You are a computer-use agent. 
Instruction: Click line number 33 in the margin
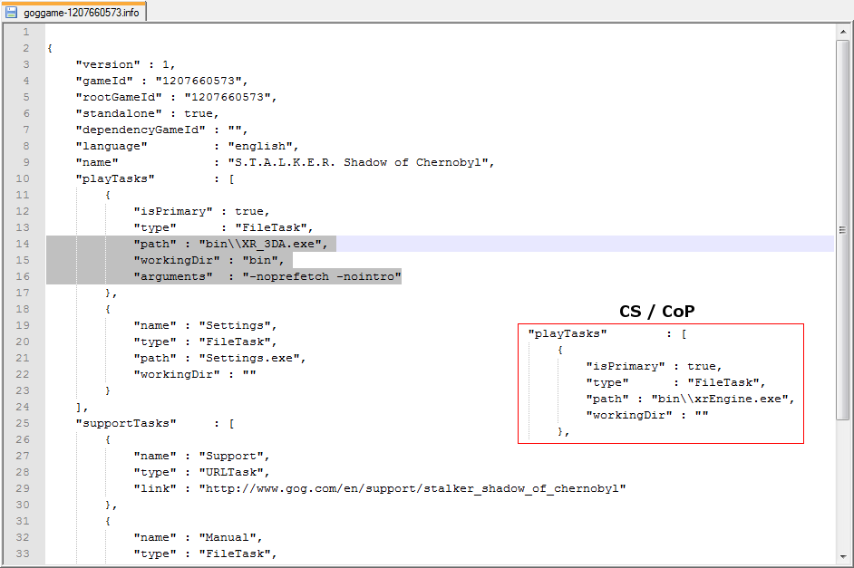23,554
